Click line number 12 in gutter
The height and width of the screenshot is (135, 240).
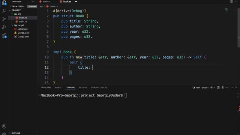(x=46, y=67)
